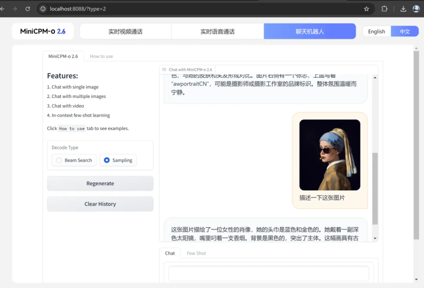Screen dimensions: 424x288
Task: Open the 'How to use' tab
Action: pyautogui.click(x=101, y=57)
